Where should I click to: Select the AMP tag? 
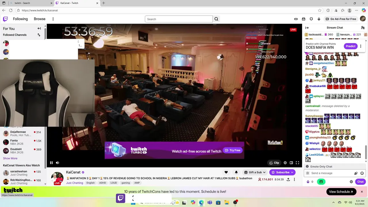click(137, 183)
